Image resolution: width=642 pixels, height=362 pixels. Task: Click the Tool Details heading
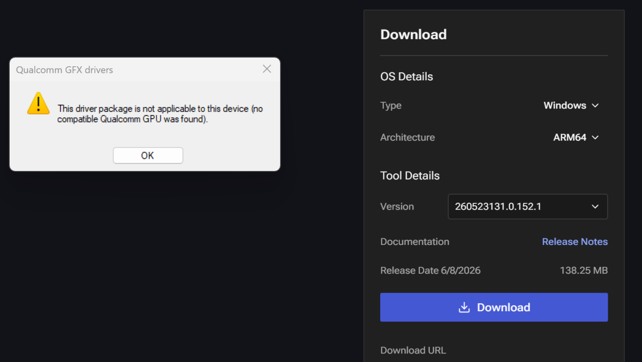point(410,176)
